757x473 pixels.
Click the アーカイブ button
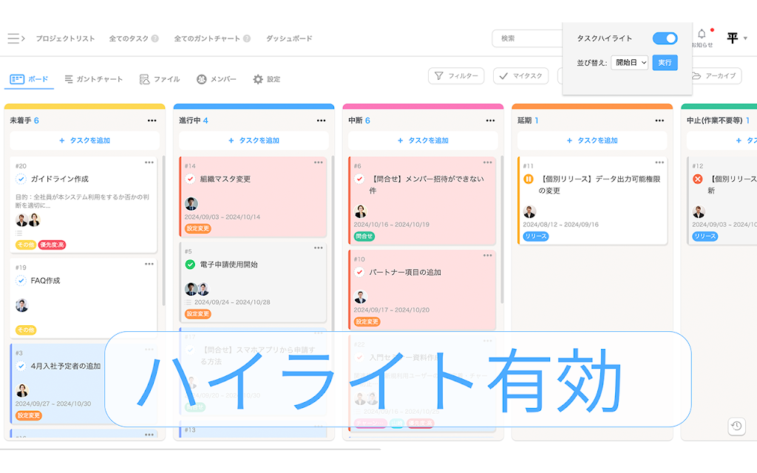(716, 76)
